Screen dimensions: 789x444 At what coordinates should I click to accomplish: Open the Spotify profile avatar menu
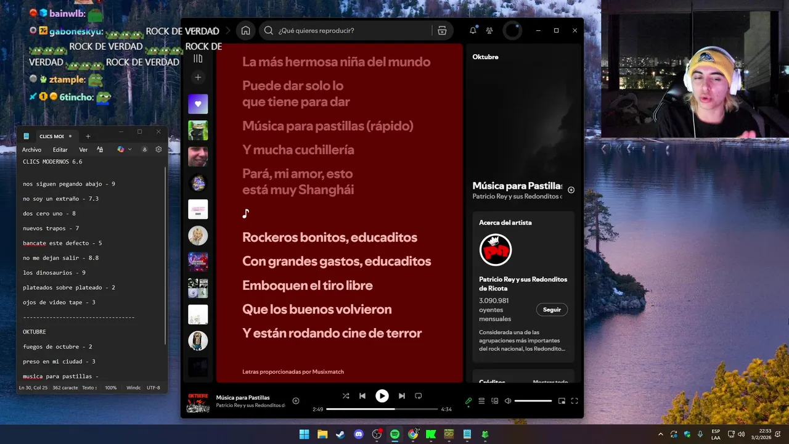pos(513,30)
